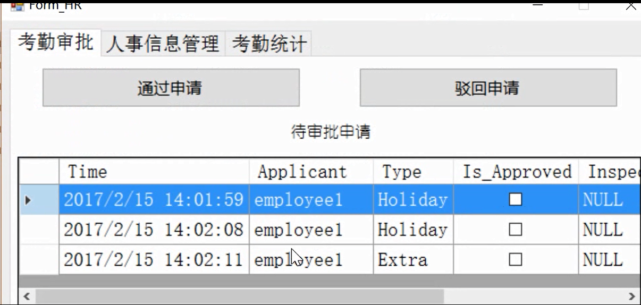The width and height of the screenshot is (641, 305).
Task: Click the right arrow of the horizontal scrollbar
Action: click(631, 296)
